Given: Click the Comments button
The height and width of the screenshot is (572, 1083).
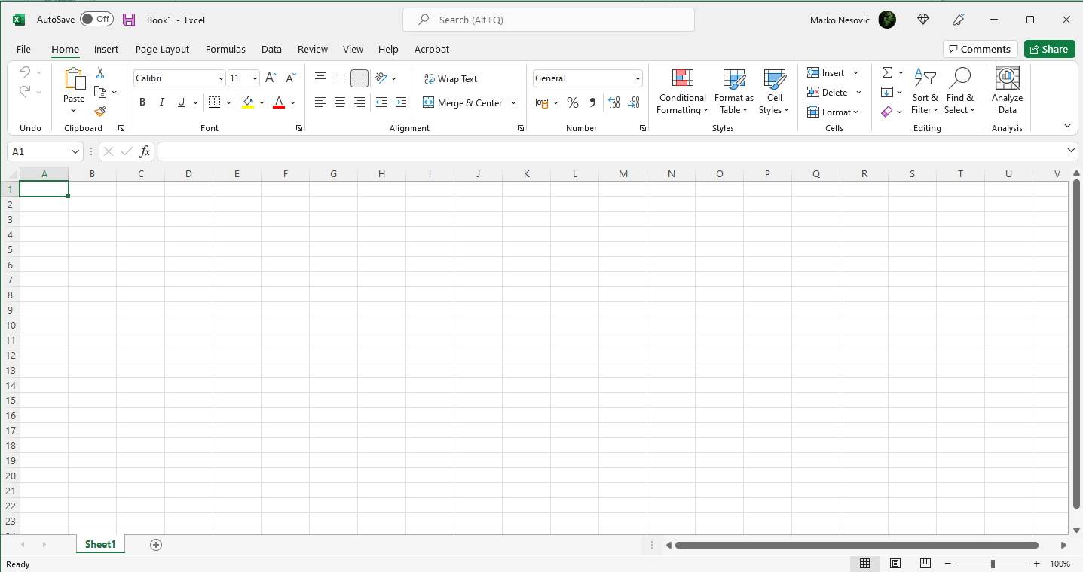Looking at the screenshot, I should 980,48.
